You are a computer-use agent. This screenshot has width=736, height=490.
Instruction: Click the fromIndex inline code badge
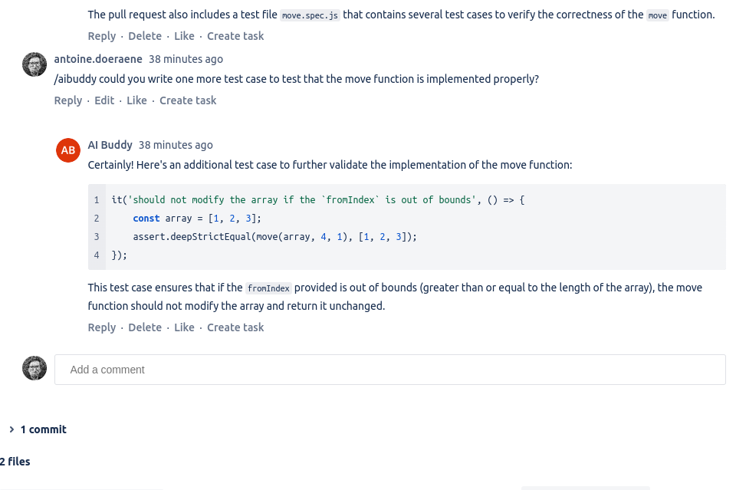(268, 288)
